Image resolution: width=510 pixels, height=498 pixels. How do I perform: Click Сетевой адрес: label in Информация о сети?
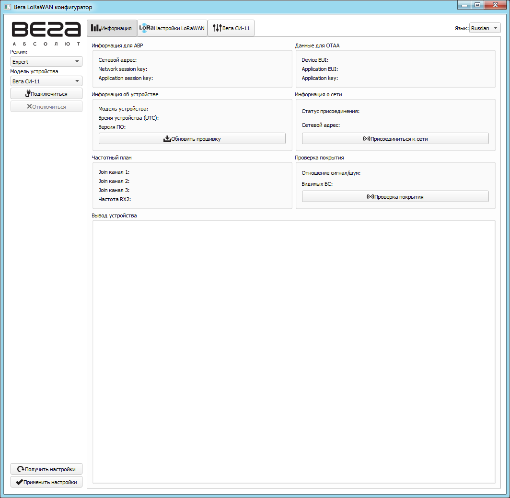pos(321,125)
